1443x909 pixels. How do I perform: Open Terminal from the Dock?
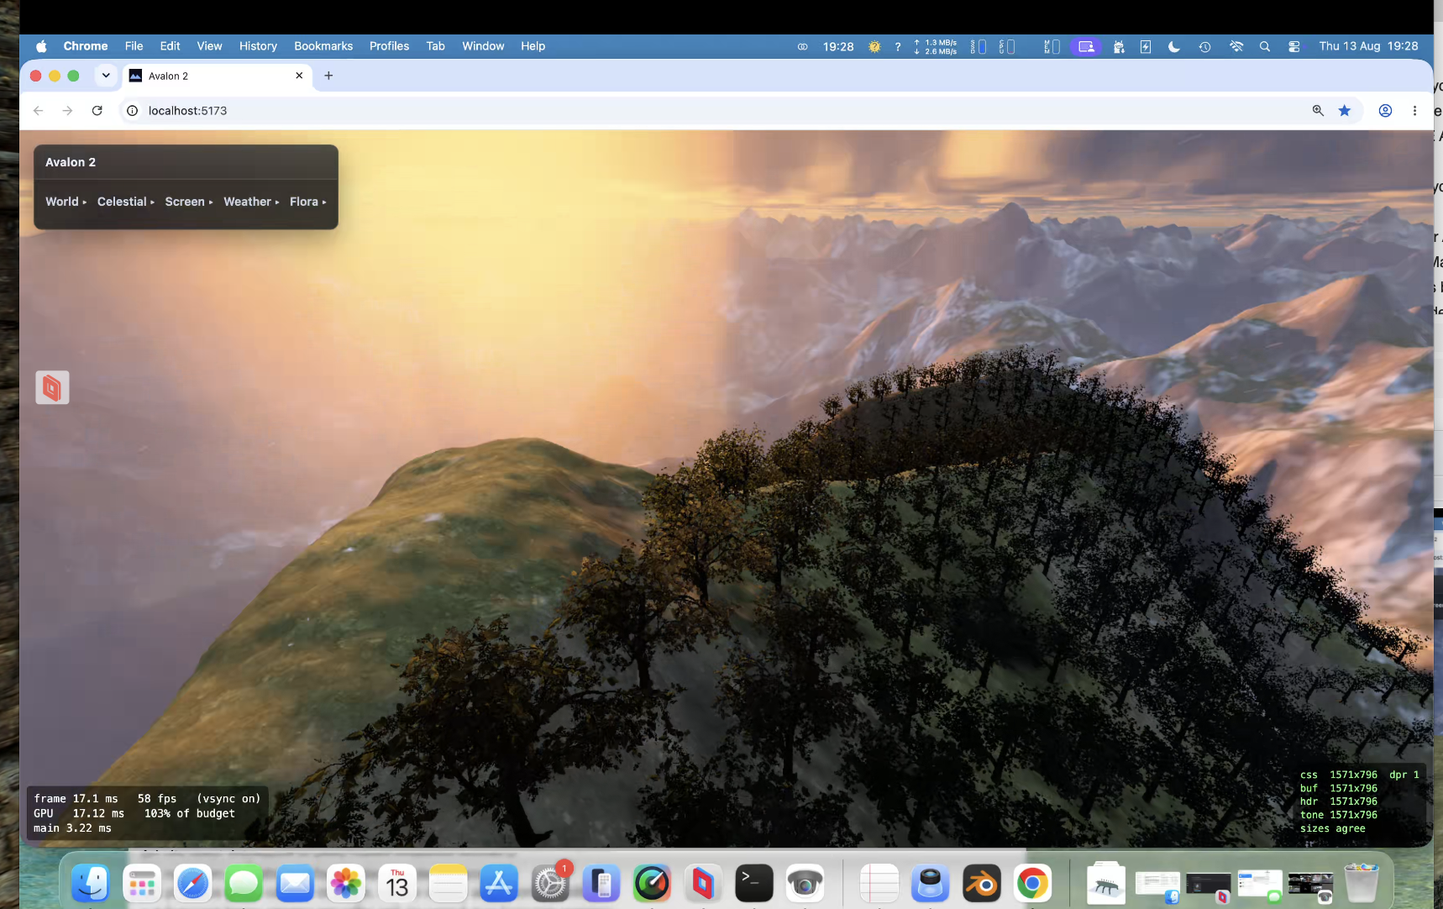754,884
